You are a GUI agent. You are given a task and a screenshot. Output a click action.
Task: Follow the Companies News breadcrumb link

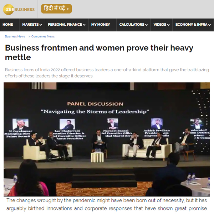[43, 36]
